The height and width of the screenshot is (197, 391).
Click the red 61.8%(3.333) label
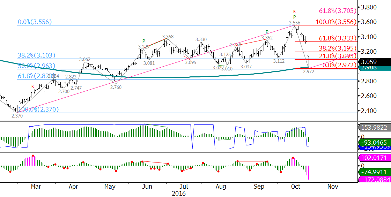pyautogui.click(x=337, y=38)
